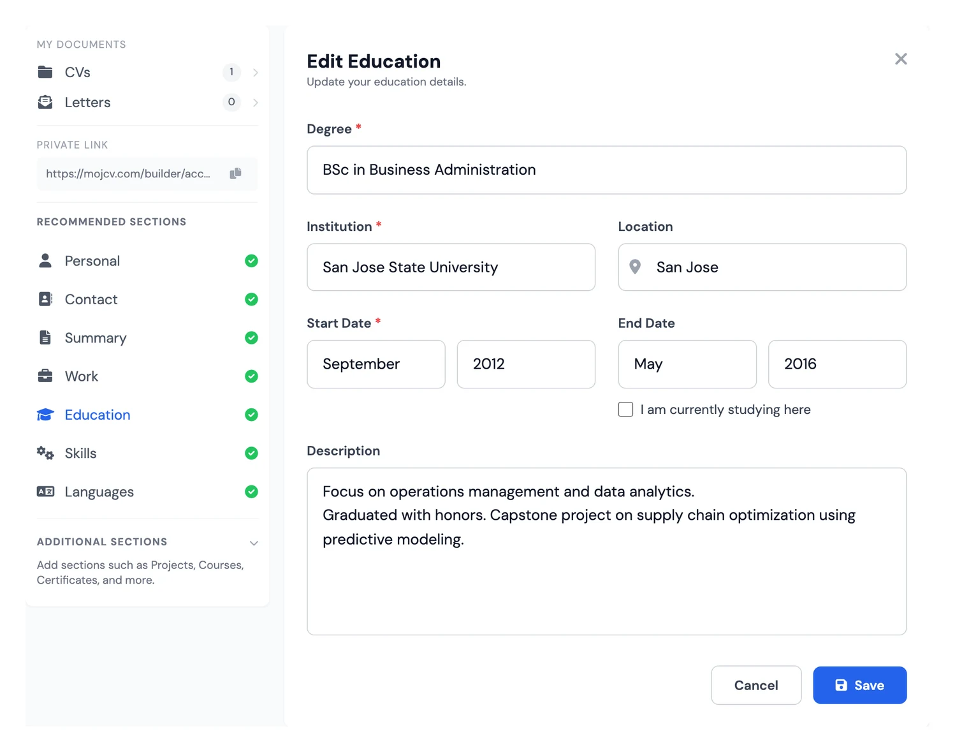This screenshot has height=752, width=955.
Task: Click the Personal section person icon
Action: (x=45, y=261)
